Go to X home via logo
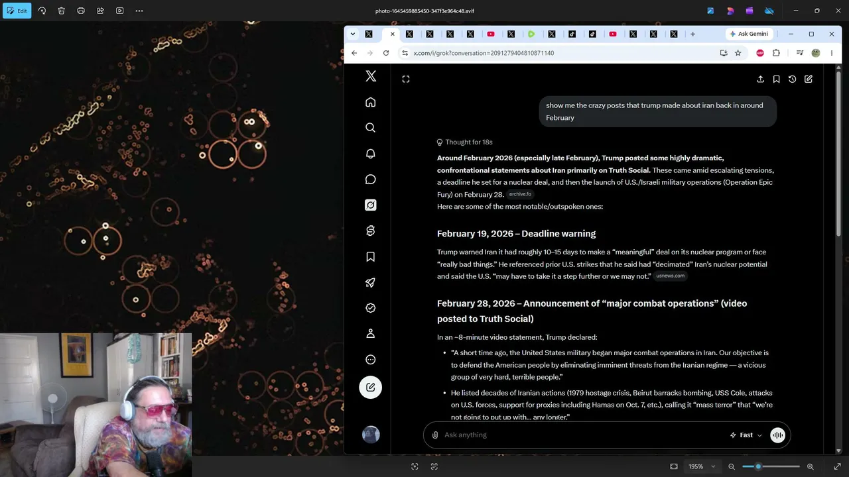 pyautogui.click(x=371, y=76)
